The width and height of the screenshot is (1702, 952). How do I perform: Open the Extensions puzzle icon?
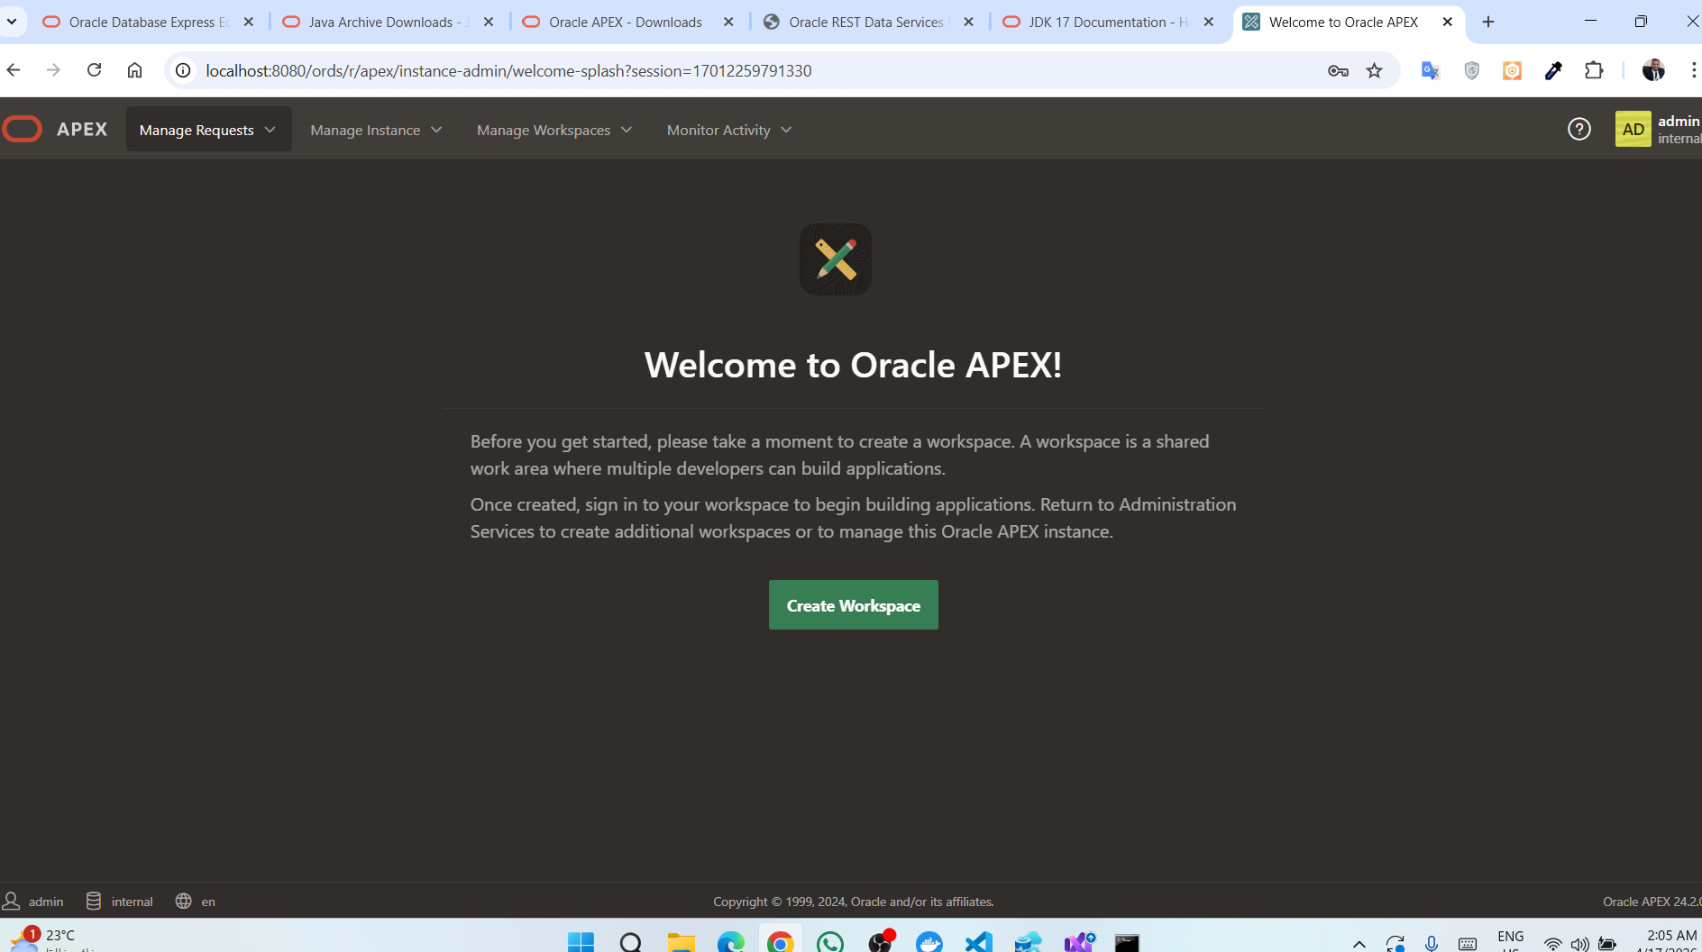1594,70
